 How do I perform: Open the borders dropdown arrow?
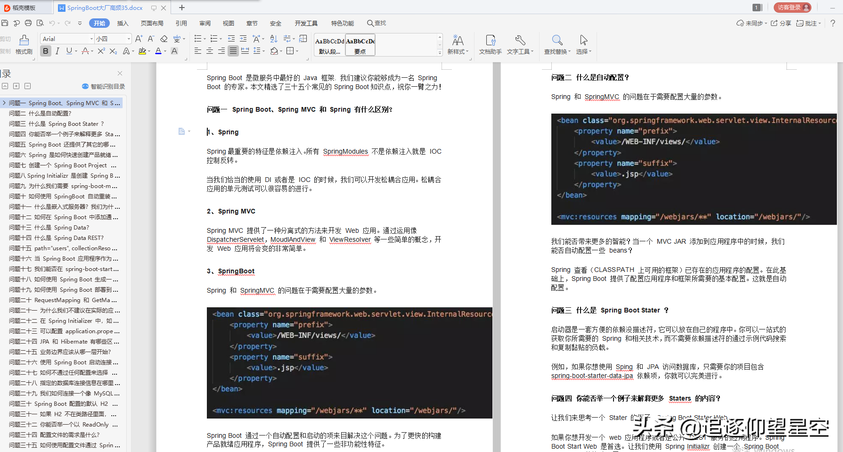pyautogui.click(x=297, y=51)
